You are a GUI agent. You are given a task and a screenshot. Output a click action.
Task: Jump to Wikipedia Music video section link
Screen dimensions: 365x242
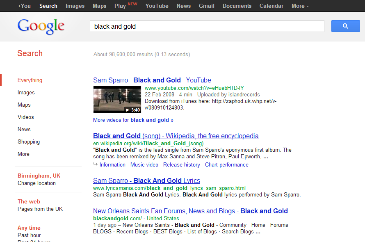144,164
